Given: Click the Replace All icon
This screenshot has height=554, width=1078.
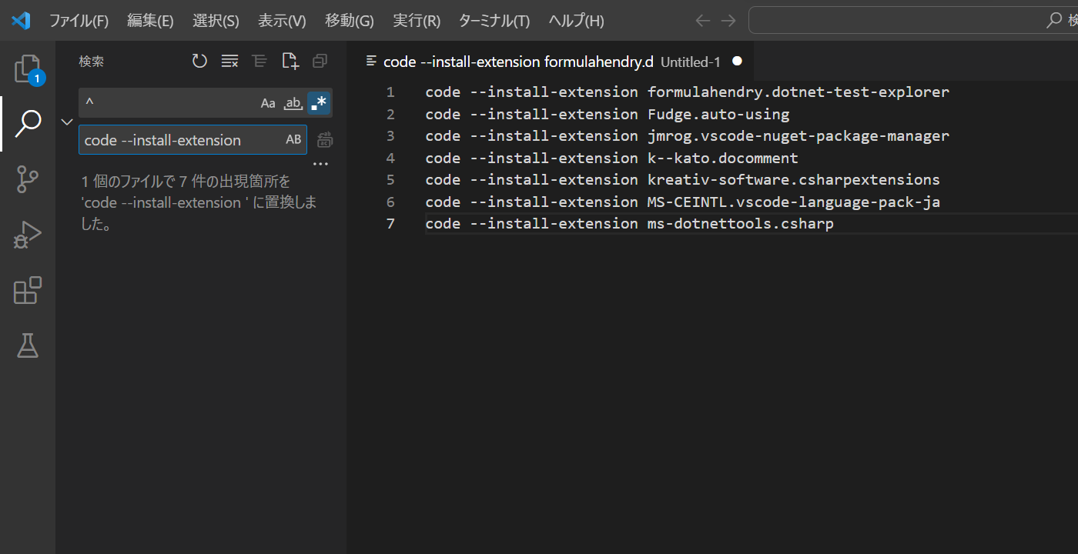Looking at the screenshot, I should 324,139.
